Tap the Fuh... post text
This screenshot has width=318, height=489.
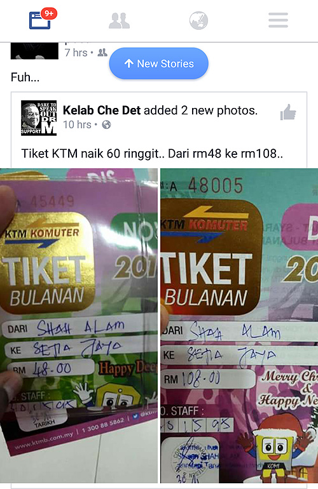pos(25,77)
